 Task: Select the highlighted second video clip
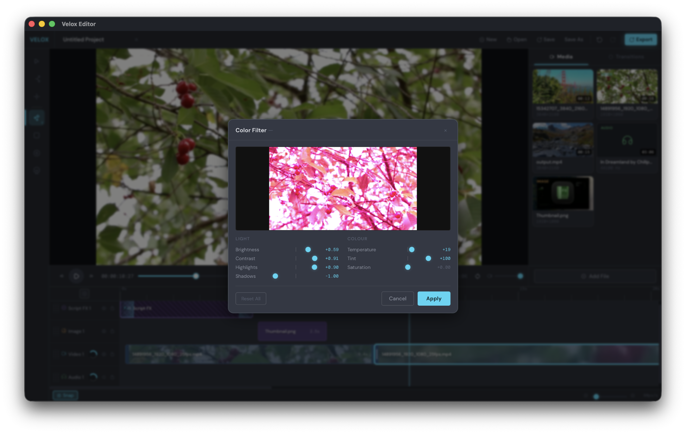point(516,354)
